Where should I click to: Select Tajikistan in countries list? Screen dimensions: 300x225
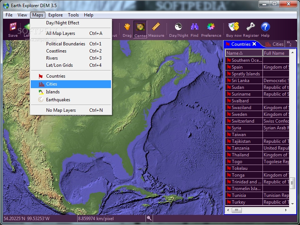pos(257,141)
